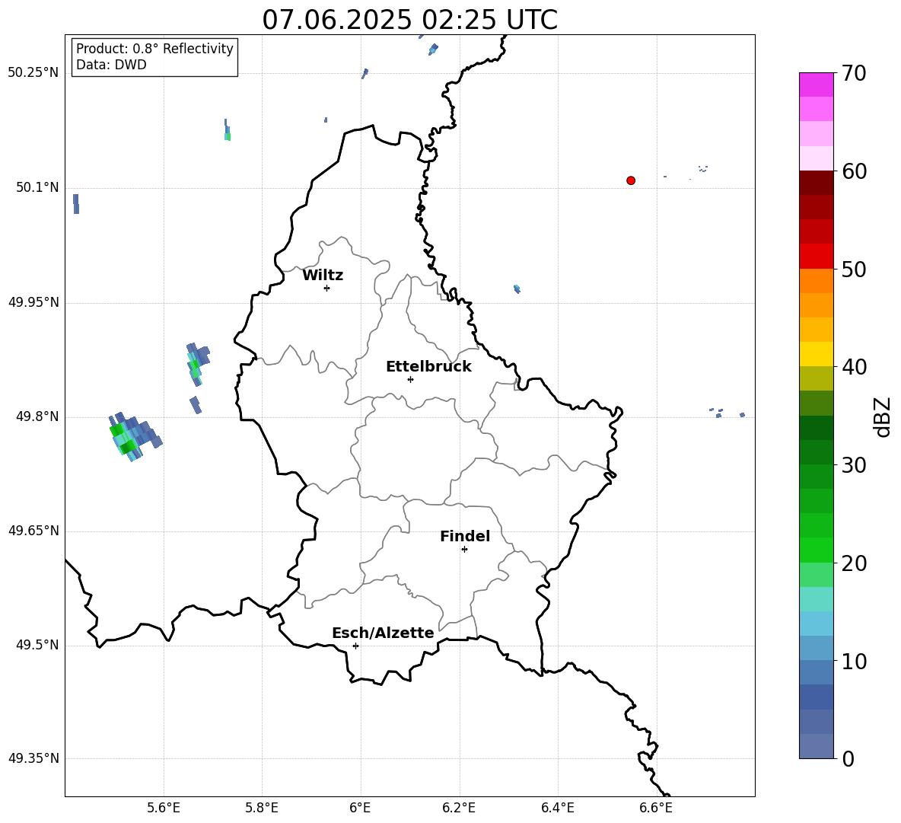
Task: Click the 50.25°N latitude label
Action: pyautogui.click(x=33, y=73)
